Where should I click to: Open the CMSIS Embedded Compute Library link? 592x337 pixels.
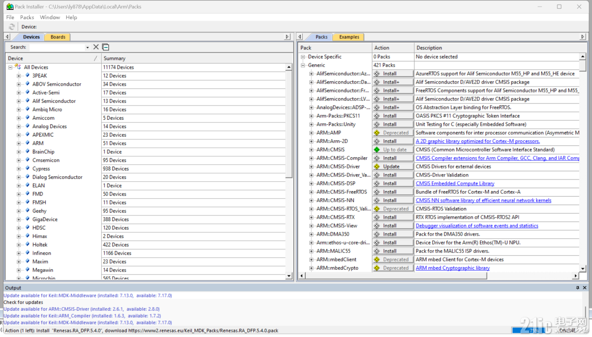[455, 183]
